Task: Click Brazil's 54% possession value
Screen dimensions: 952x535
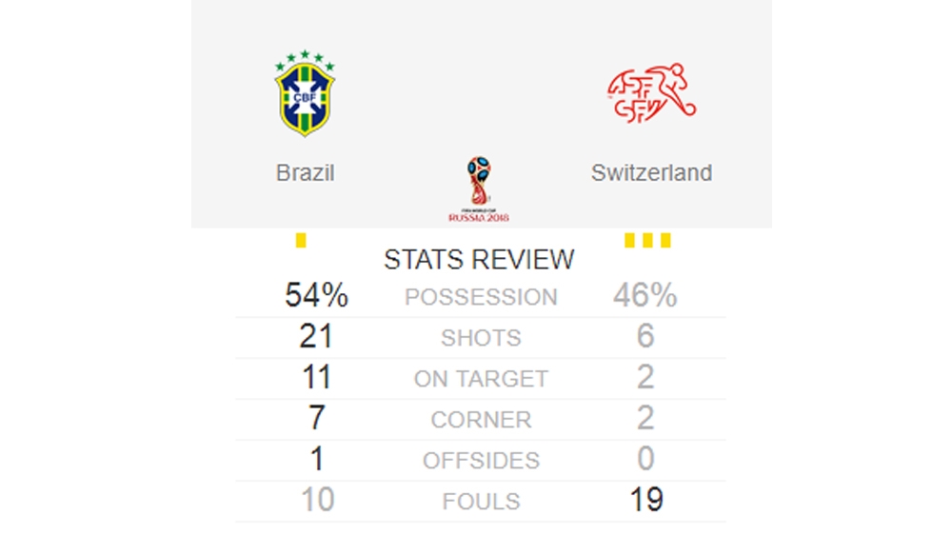Action: tap(316, 296)
